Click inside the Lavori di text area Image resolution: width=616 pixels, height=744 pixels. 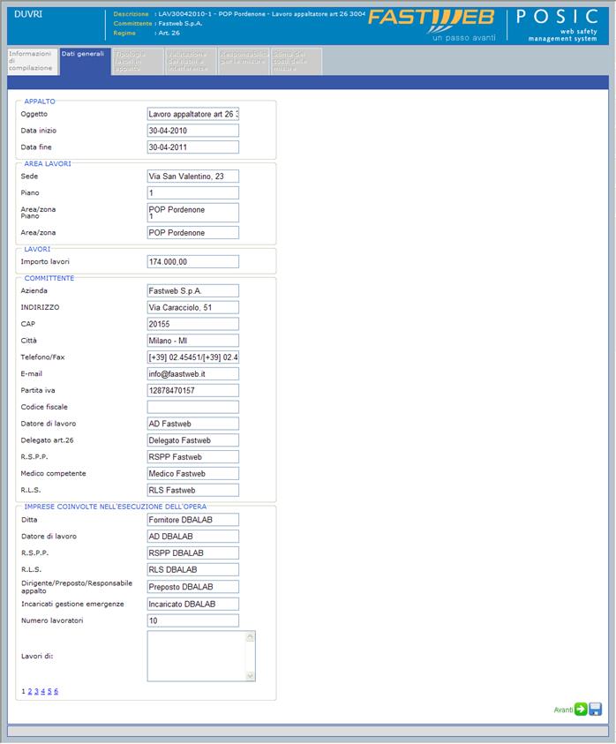(197, 657)
